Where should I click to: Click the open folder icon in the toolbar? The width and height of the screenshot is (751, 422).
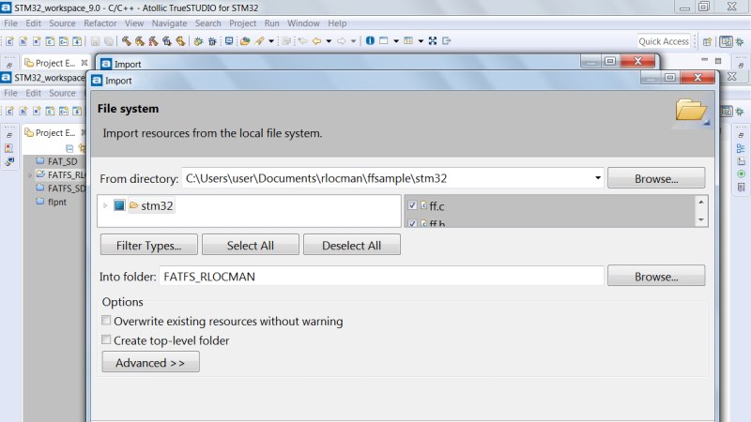coord(245,41)
